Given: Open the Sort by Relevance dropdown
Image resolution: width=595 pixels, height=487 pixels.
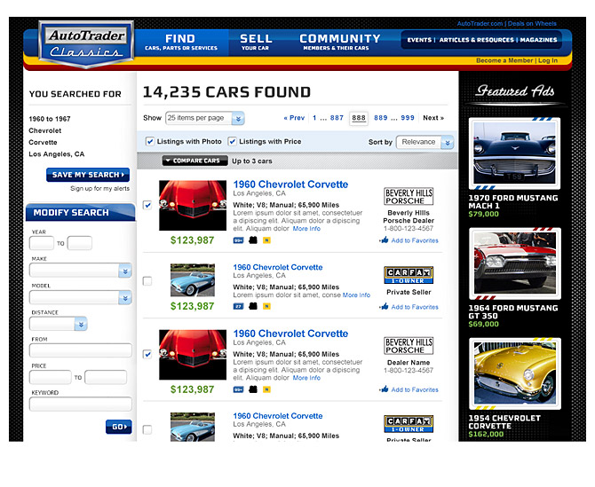Looking at the screenshot, I should (424, 142).
